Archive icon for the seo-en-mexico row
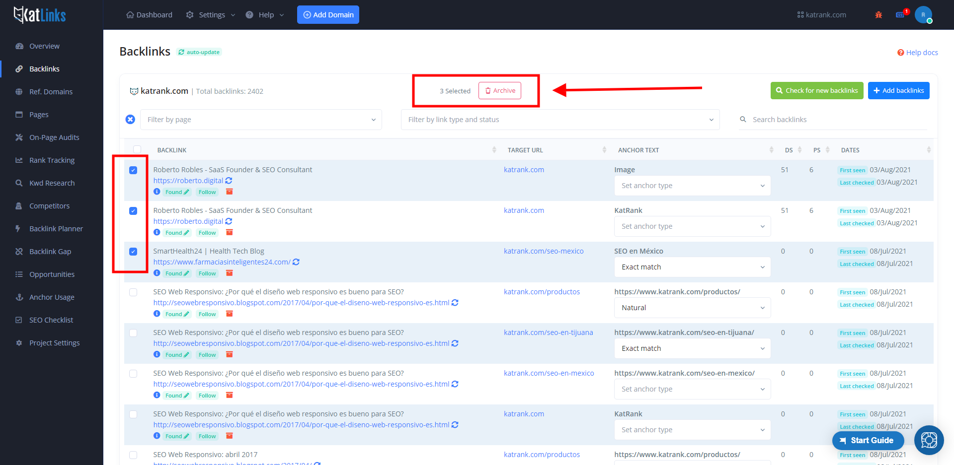 (x=230, y=395)
